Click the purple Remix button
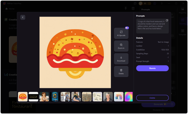This screenshot has width=188, height=114. pyautogui.click(x=152, y=68)
